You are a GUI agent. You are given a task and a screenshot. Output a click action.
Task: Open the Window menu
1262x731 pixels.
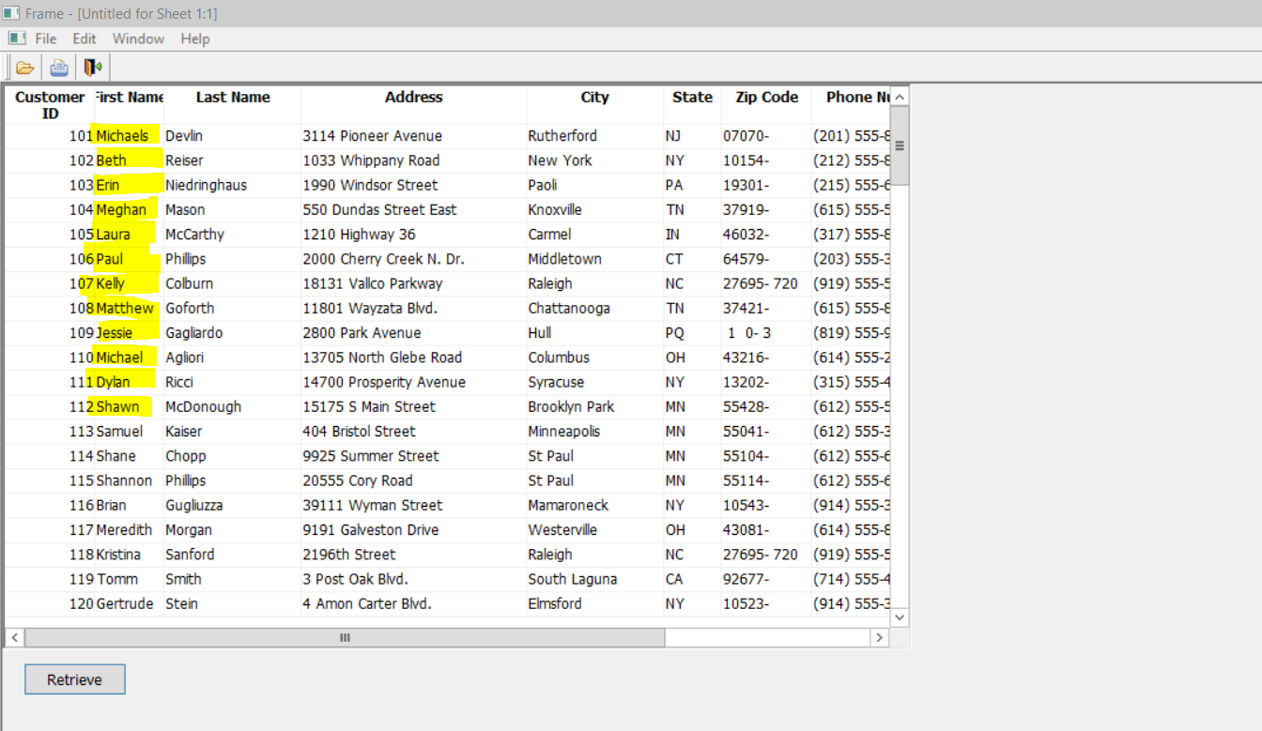coord(138,38)
